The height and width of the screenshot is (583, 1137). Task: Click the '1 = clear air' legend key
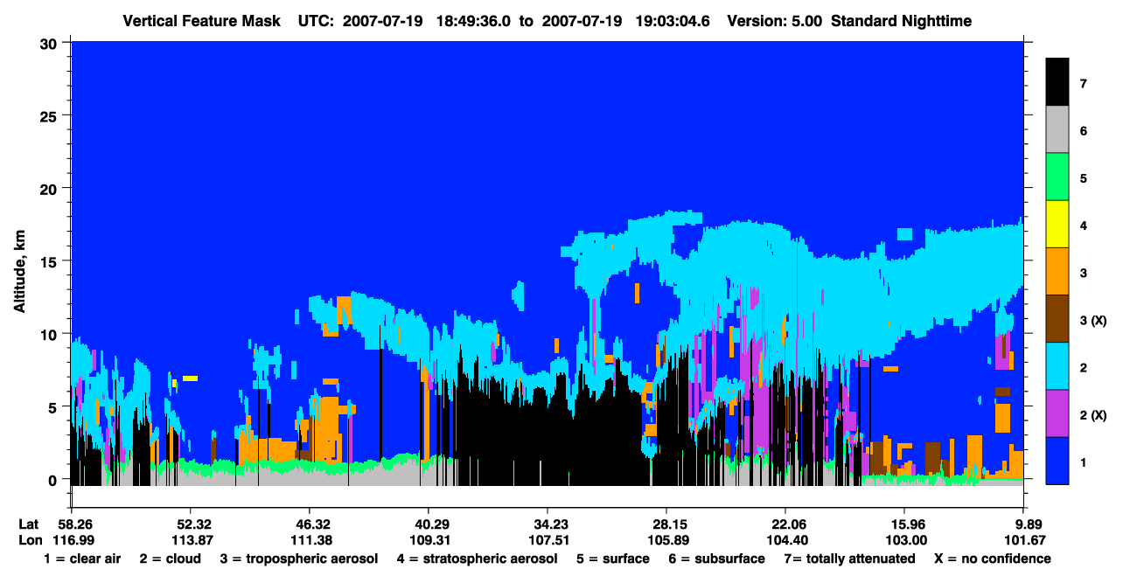pos(82,559)
